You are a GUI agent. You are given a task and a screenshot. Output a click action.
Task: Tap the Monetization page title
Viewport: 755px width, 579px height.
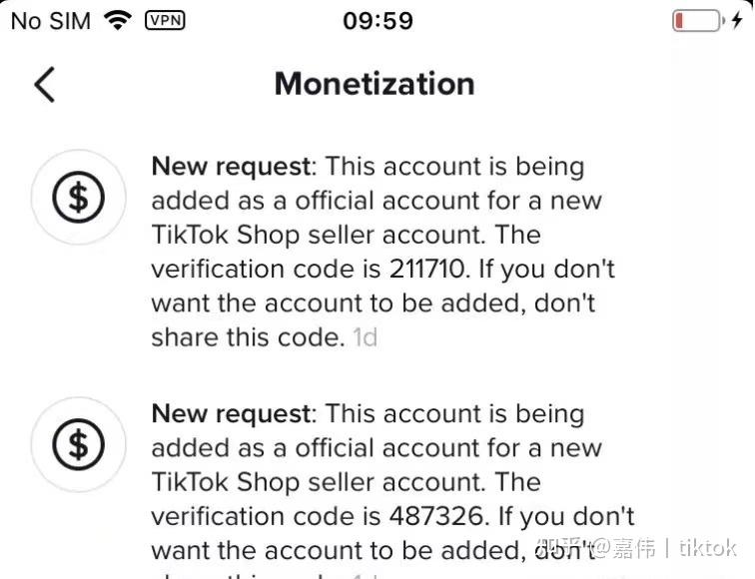[x=375, y=84]
